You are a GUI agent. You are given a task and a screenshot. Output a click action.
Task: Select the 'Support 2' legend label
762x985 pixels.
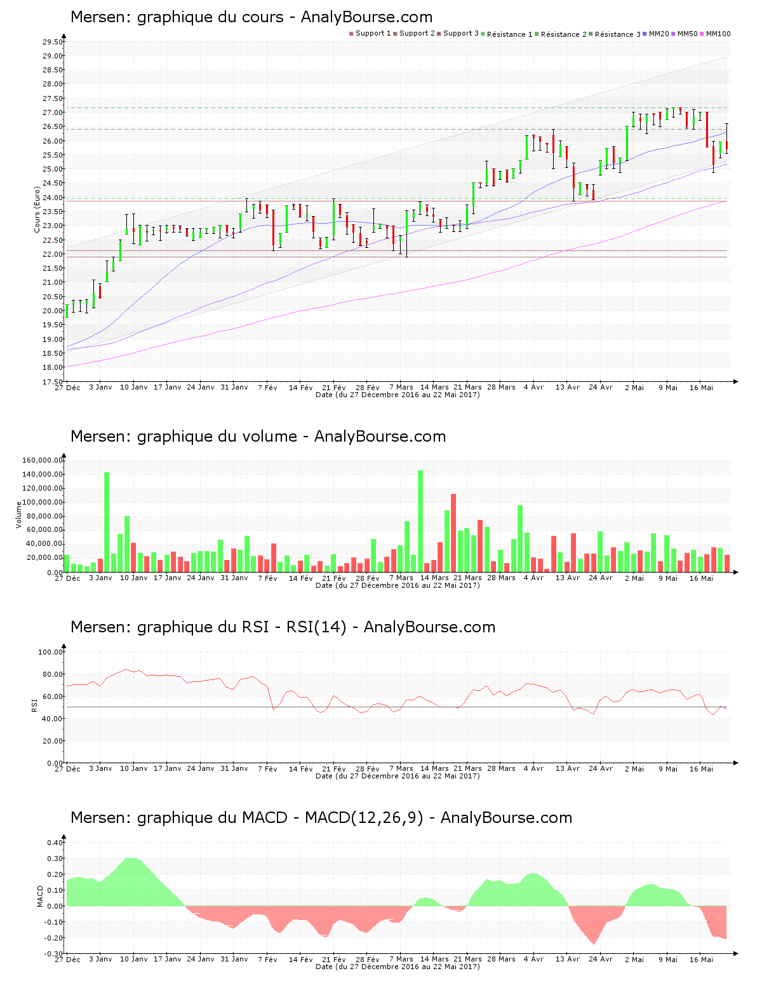point(417,34)
